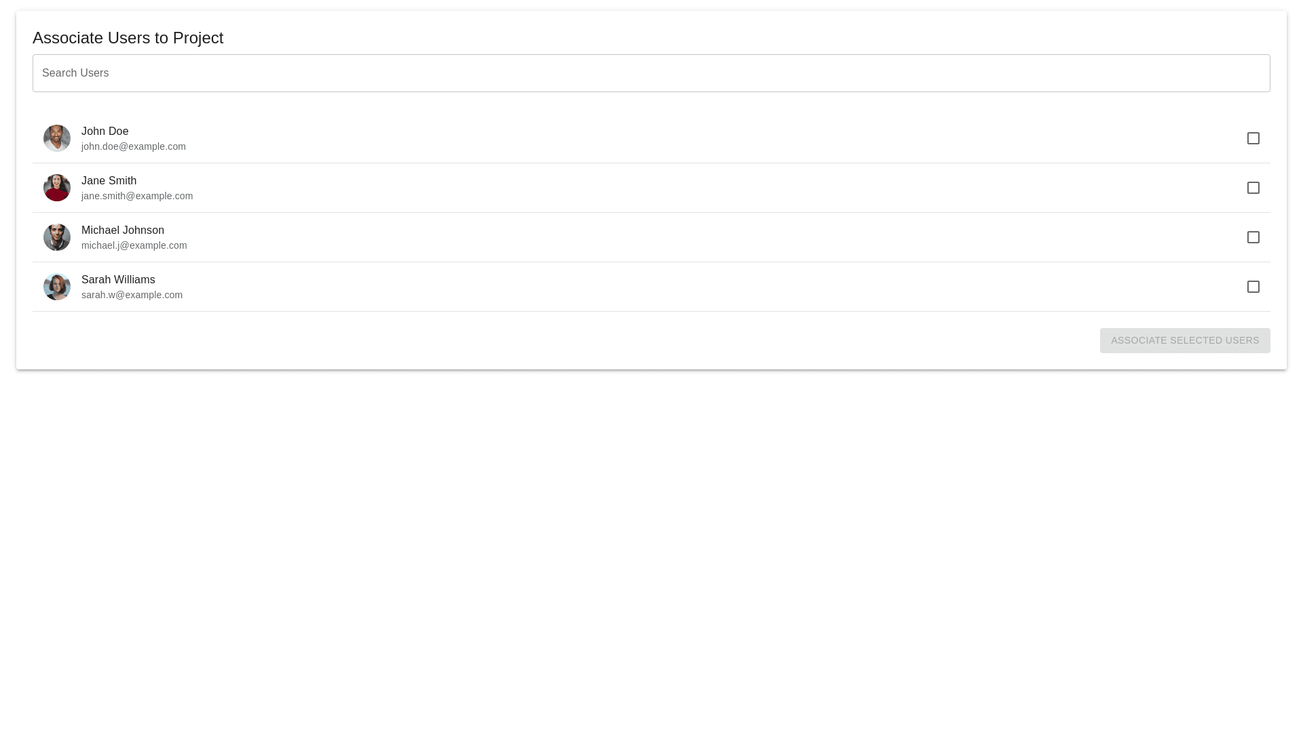Select the Michael Johnson name text

pos(123,230)
